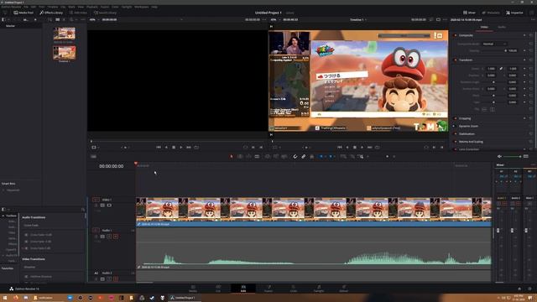Select the Timeline 1 thumbnail in media pool
Viewport: 537px width, 302px height.
point(64,53)
